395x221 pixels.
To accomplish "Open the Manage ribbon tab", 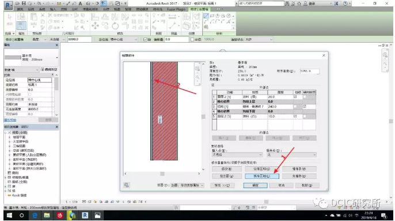I will point(128,9).
